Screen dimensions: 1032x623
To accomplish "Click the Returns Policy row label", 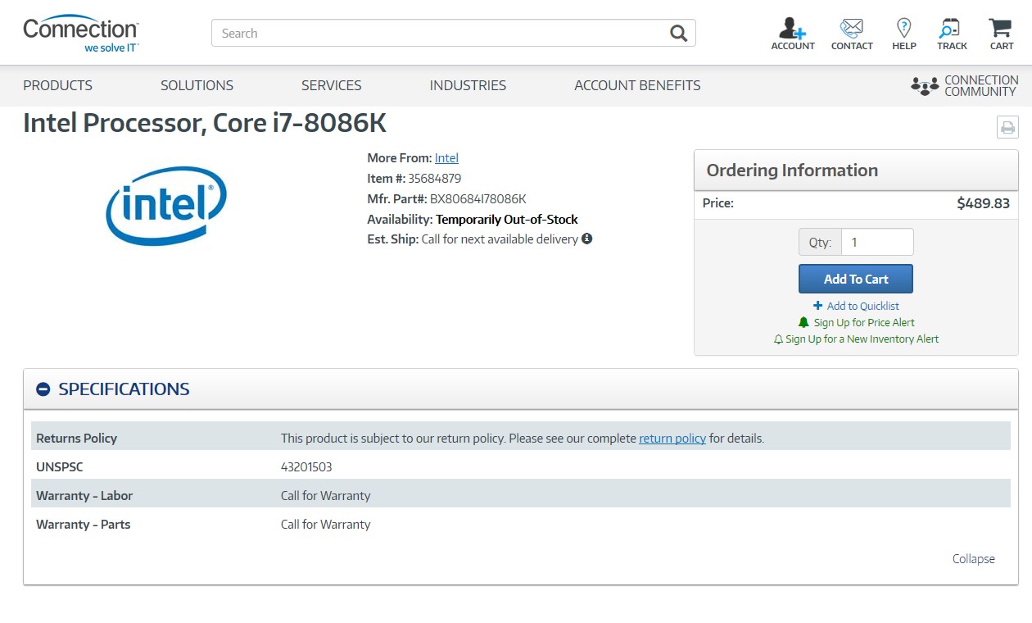I will pos(76,439).
